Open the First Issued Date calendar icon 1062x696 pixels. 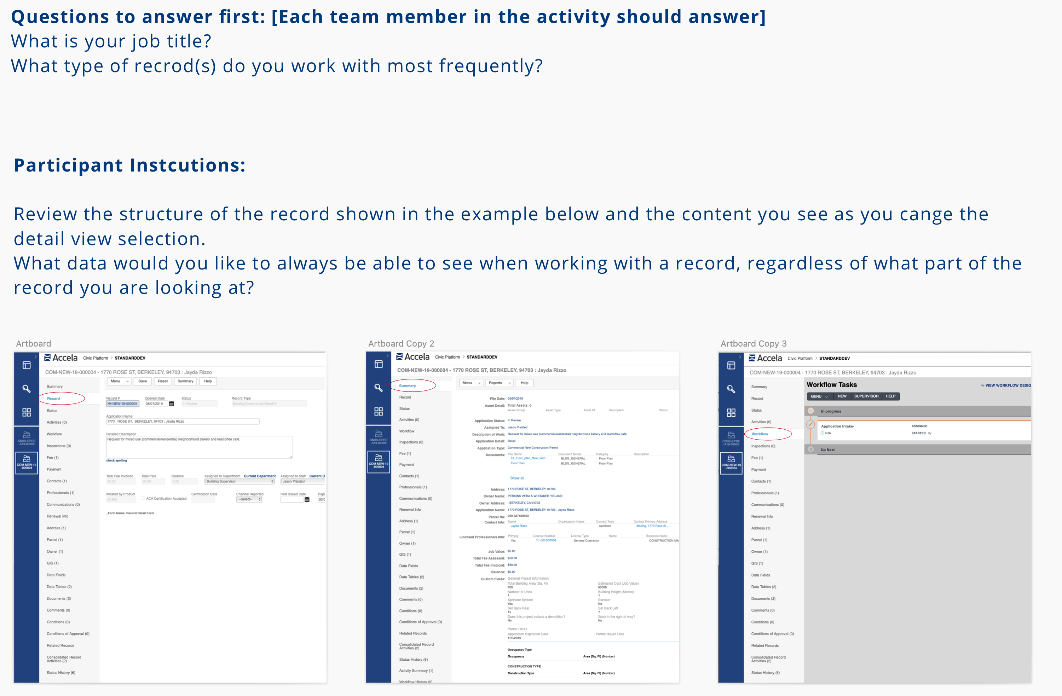tap(307, 499)
